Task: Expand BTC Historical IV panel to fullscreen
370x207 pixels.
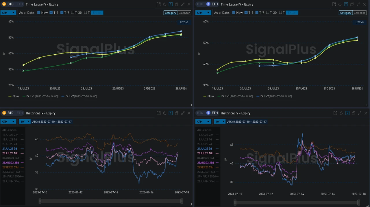Action: [183, 113]
